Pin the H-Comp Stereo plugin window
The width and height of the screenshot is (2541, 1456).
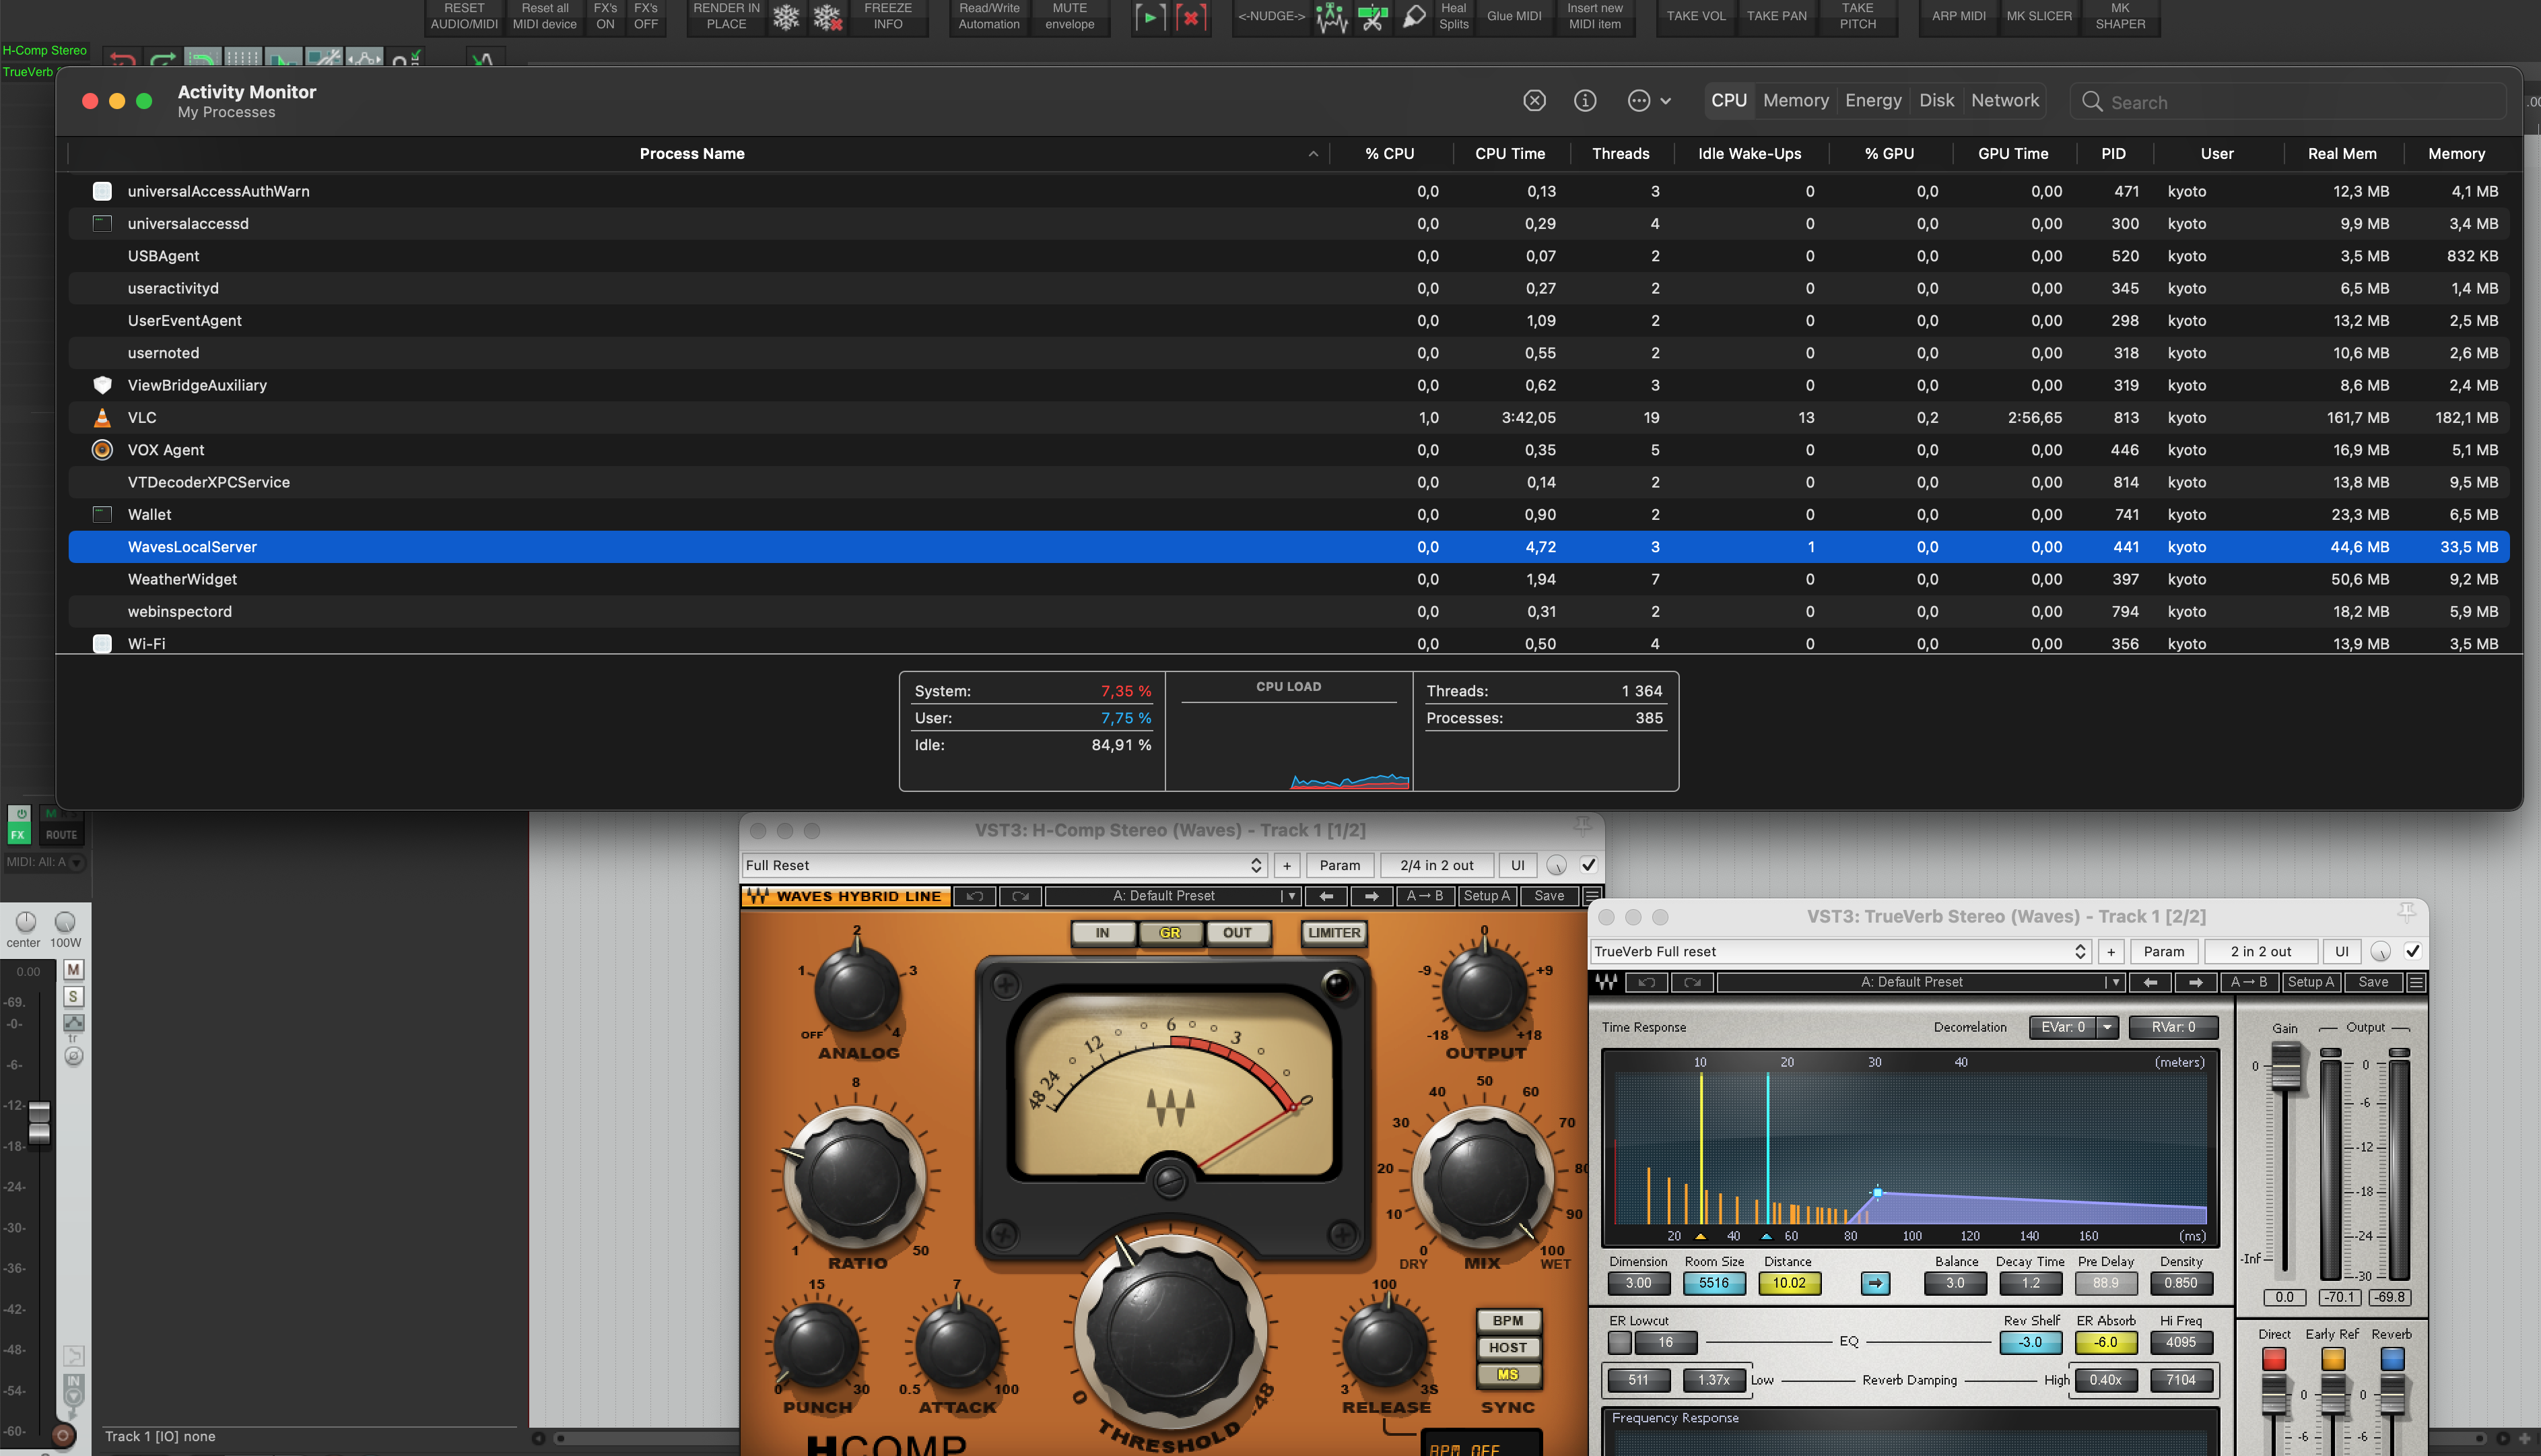tap(1582, 826)
